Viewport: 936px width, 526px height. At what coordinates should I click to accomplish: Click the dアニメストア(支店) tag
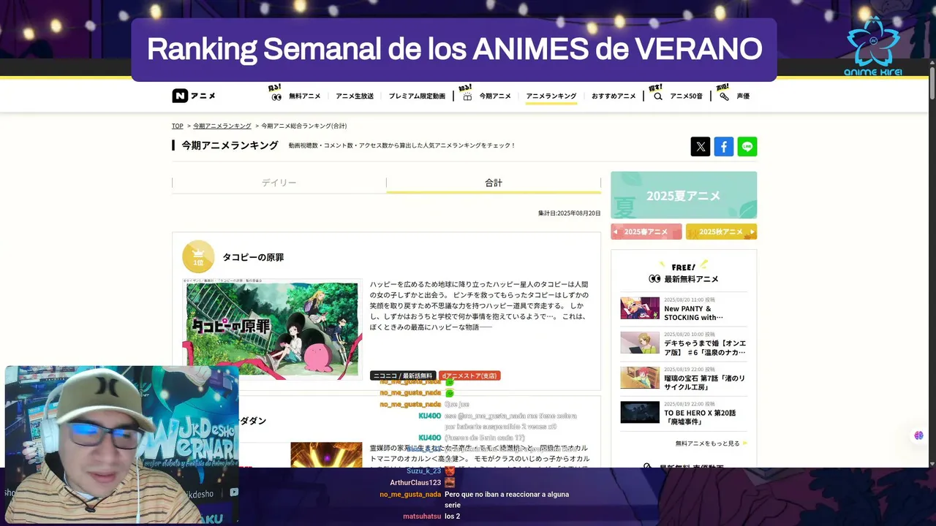click(x=469, y=376)
